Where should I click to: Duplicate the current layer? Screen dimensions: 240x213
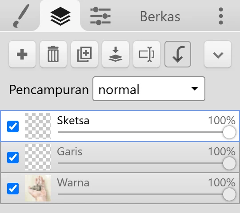(x=84, y=54)
